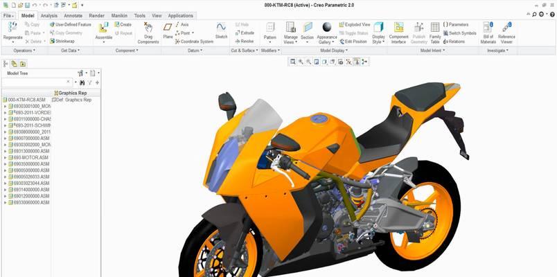
Task: Click the Edit Position button
Action: [353, 42]
